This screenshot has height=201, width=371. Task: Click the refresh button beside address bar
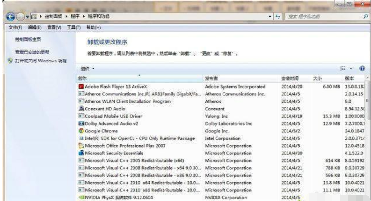point(278,17)
